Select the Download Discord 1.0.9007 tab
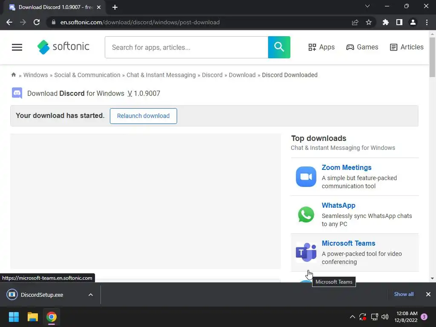436x327 pixels. [x=55, y=7]
